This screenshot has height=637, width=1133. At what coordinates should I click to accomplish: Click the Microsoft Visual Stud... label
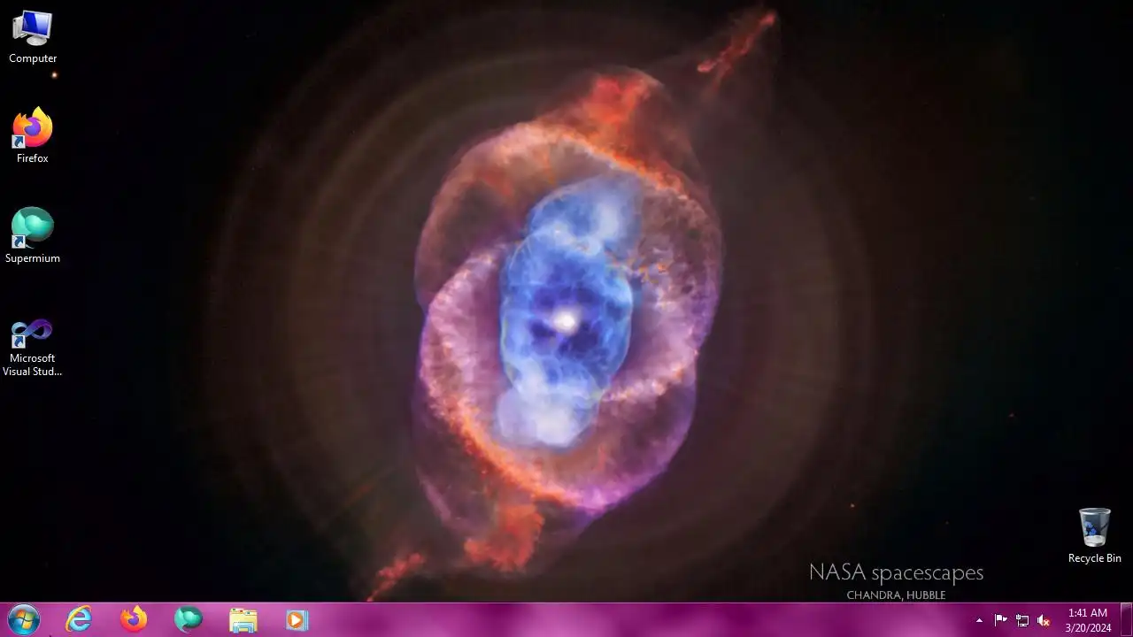(33, 365)
